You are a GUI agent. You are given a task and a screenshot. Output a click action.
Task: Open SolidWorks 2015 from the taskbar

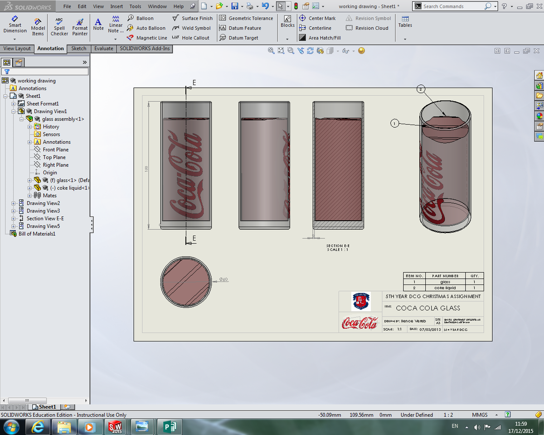point(117,426)
